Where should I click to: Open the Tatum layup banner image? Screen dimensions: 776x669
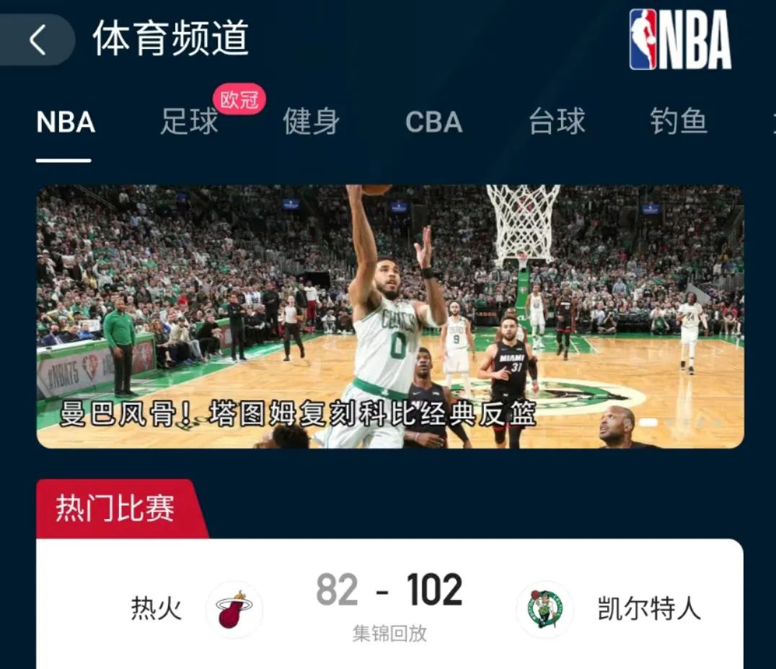coord(390,316)
